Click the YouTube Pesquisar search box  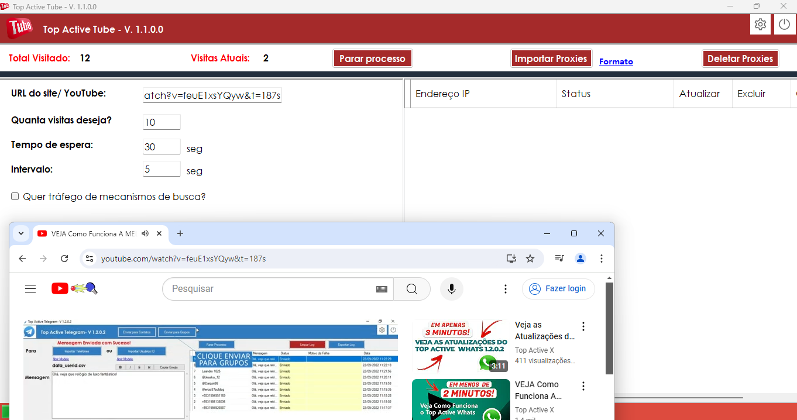click(269, 289)
